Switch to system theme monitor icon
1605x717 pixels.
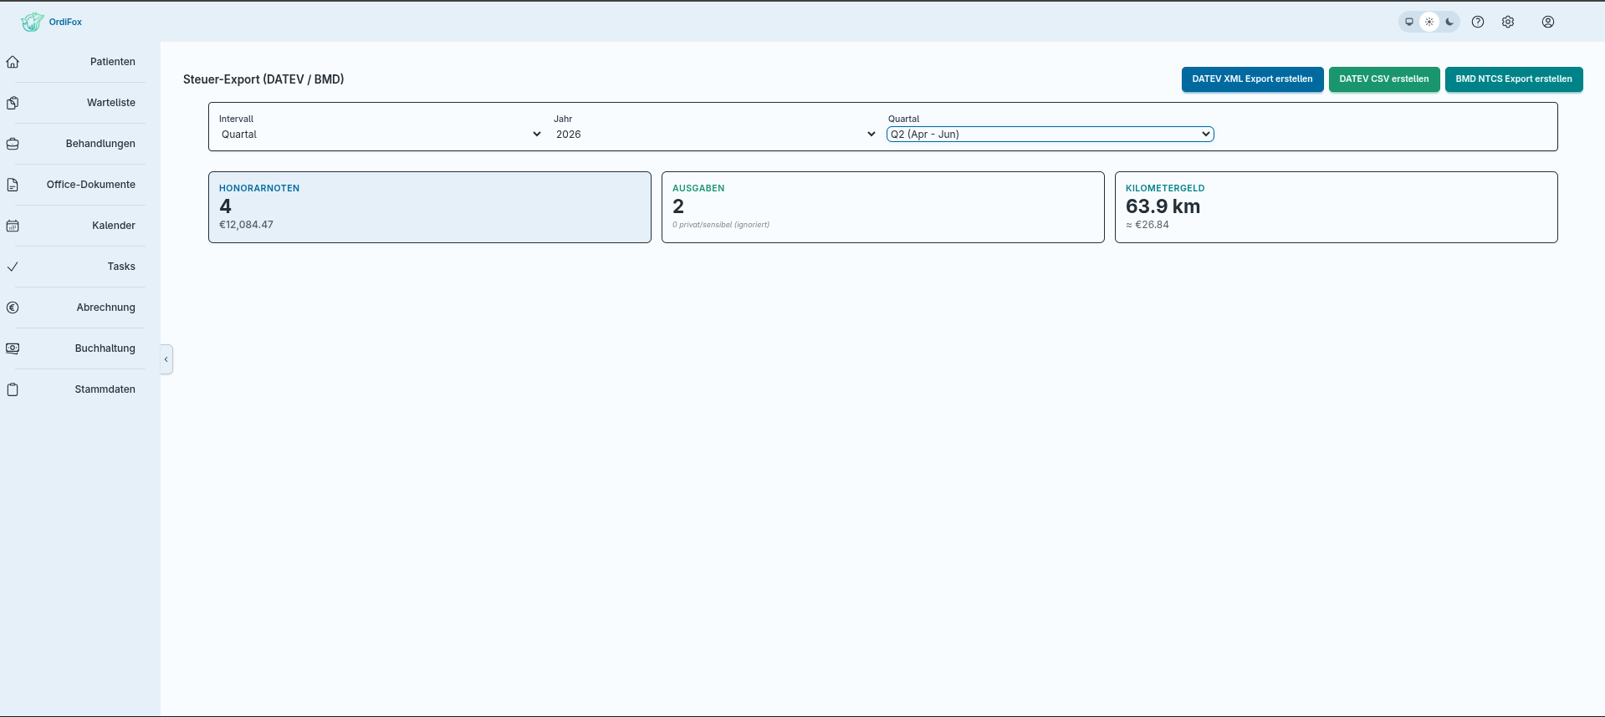coord(1409,22)
